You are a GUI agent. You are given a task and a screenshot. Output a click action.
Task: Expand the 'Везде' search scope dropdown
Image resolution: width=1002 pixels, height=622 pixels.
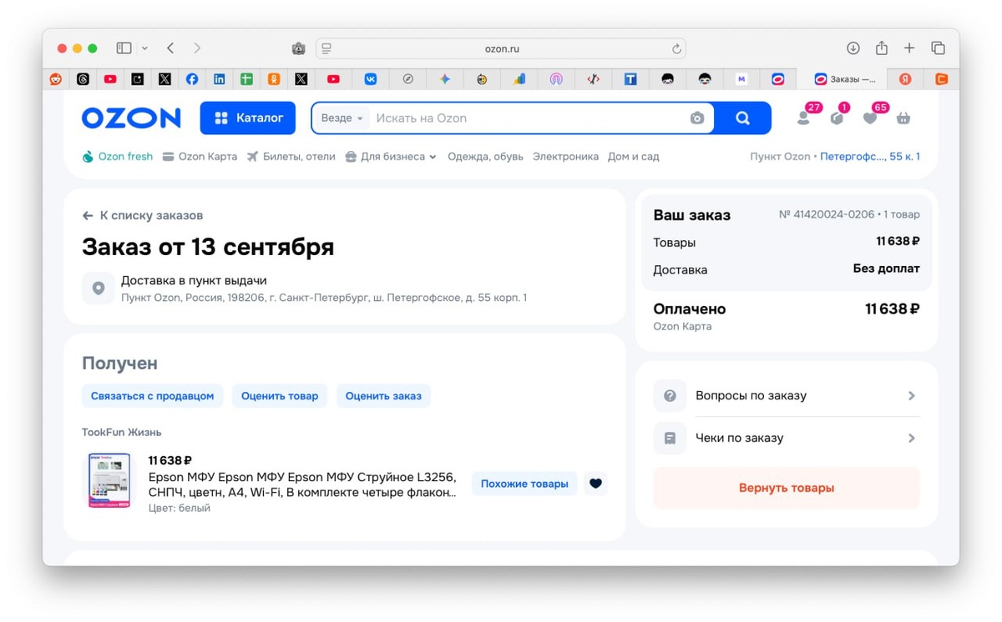(342, 118)
